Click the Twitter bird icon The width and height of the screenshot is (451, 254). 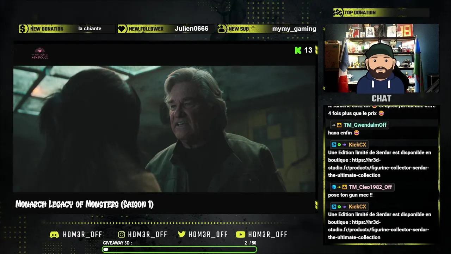[x=182, y=235]
